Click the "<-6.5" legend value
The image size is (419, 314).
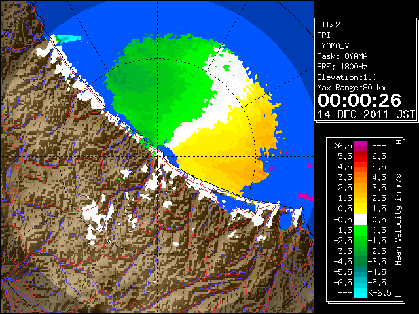point(380,292)
